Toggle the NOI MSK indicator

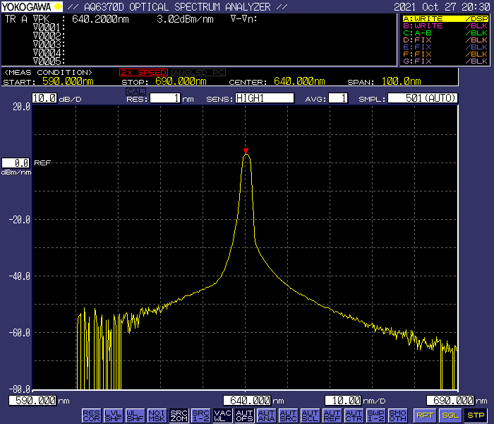click(x=157, y=416)
